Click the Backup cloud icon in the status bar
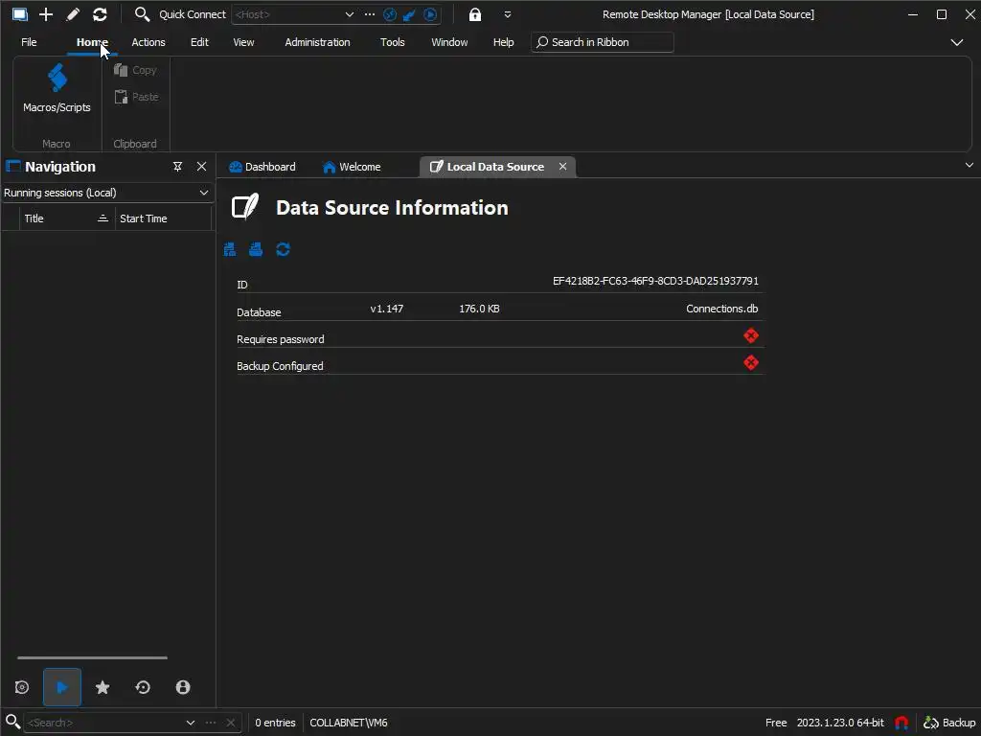This screenshot has height=736, width=981. tap(931, 723)
